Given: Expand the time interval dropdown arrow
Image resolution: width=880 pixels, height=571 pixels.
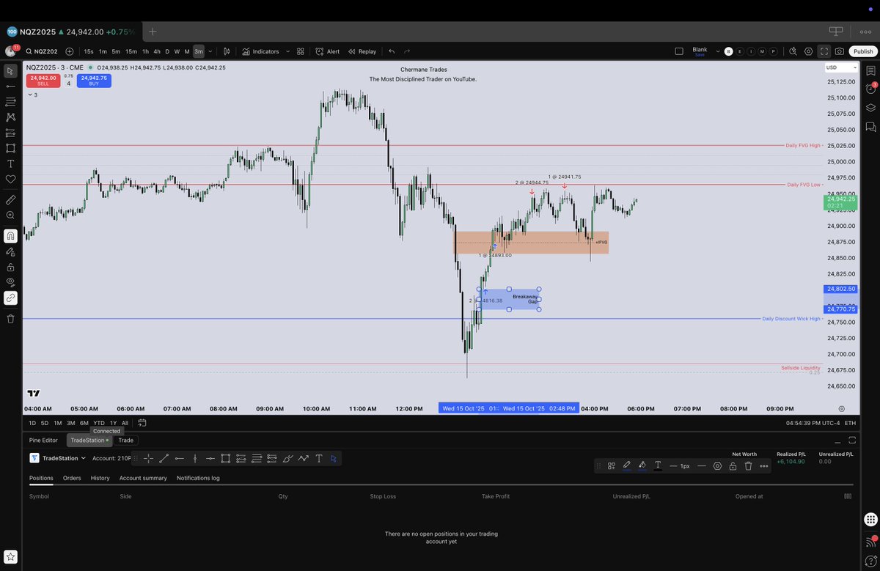Looking at the screenshot, I should point(210,51).
